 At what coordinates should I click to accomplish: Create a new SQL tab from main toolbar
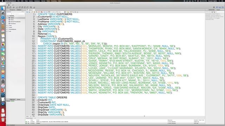(x=8, y=7)
